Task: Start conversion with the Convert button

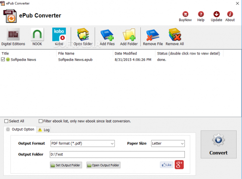Action: 219,144
